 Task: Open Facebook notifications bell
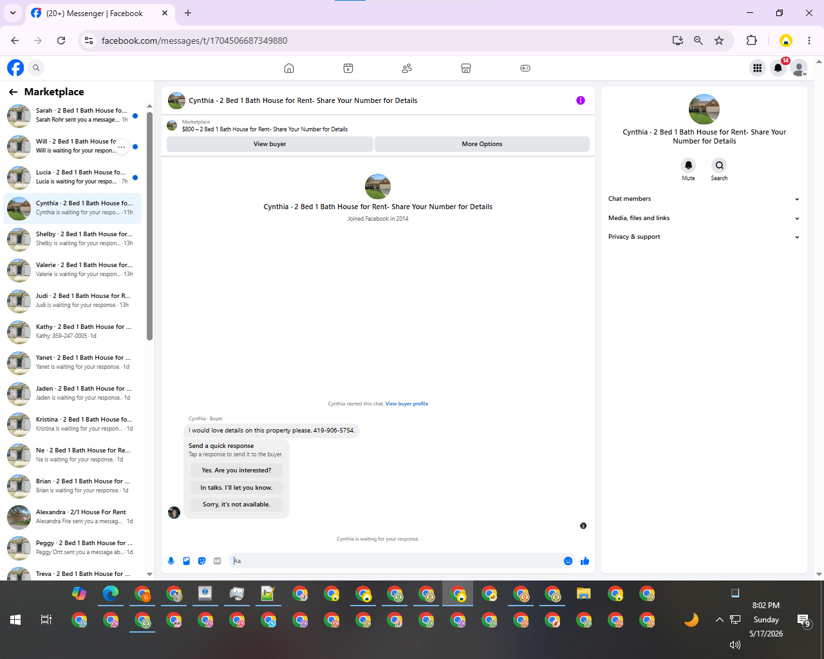click(x=778, y=68)
